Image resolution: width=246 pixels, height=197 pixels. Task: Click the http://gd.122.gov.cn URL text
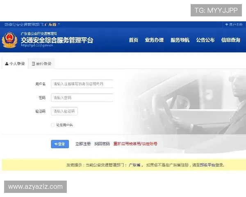[37, 45]
